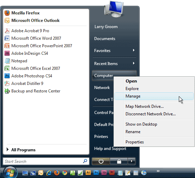Launch Microsoft Office PowerPoint 2007
195x178 pixels.
(38, 46)
